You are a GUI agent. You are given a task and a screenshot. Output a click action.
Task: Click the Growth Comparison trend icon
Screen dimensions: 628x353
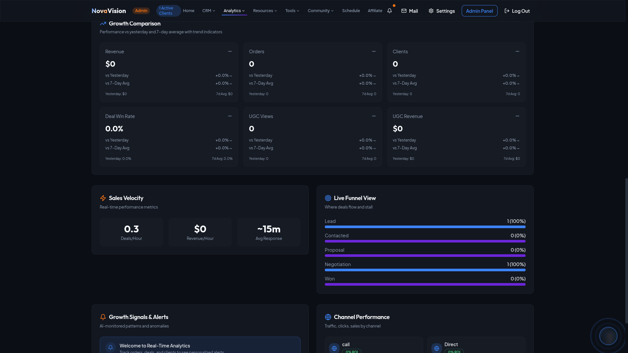[x=103, y=24]
